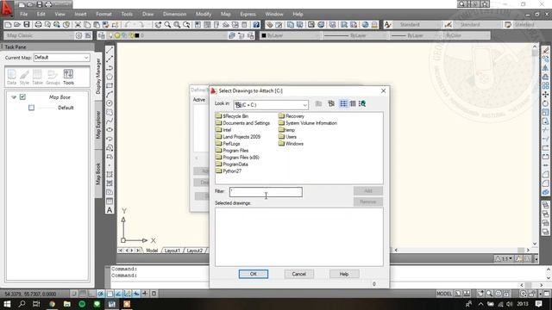Image resolution: width=552 pixels, height=310 pixels.
Task: Open the Tools icon in the Task Pane
Action: 68,77
